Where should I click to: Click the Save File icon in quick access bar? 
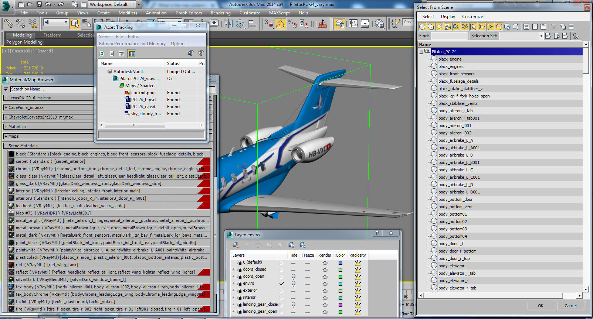click(39, 4)
